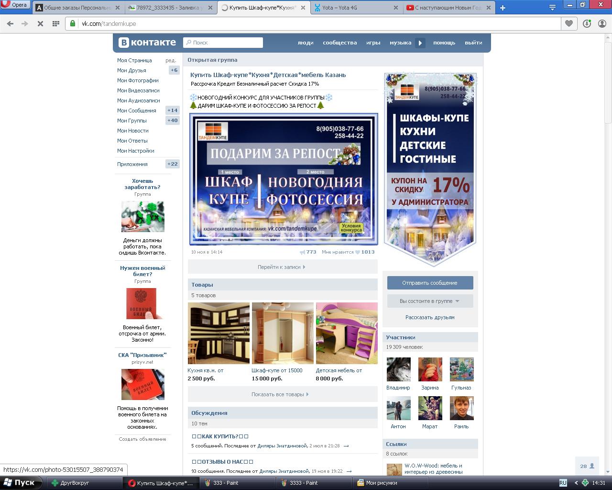Open the Кухня product thumbnail
Image resolution: width=612 pixels, height=490 pixels.
click(219, 333)
